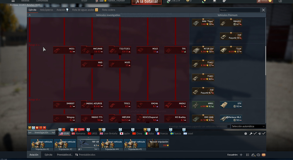Screen dimensions: 293x160
Task: Expand the Investigación panel
Action: click(41, 133)
